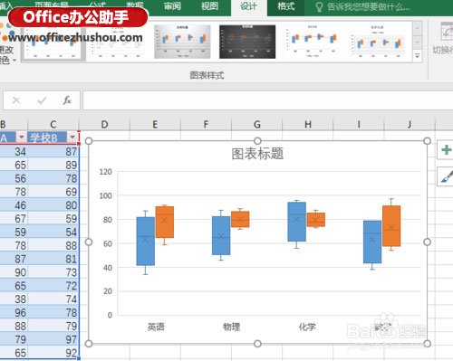Image resolution: width=453 pixels, height=361 pixels.
Task: Select the dark background chart style thumbnail
Action: point(247,42)
